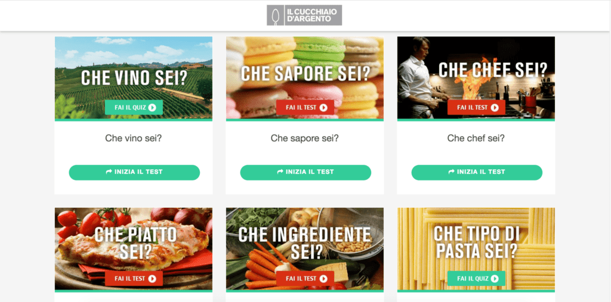Click the 'Che vino sei?' title link
This screenshot has width=611, height=302.
click(x=133, y=138)
